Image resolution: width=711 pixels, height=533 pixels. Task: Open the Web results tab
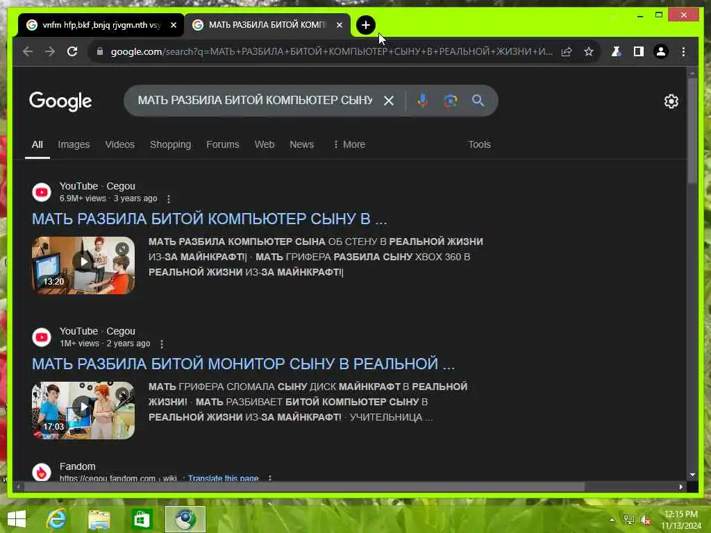(265, 144)
